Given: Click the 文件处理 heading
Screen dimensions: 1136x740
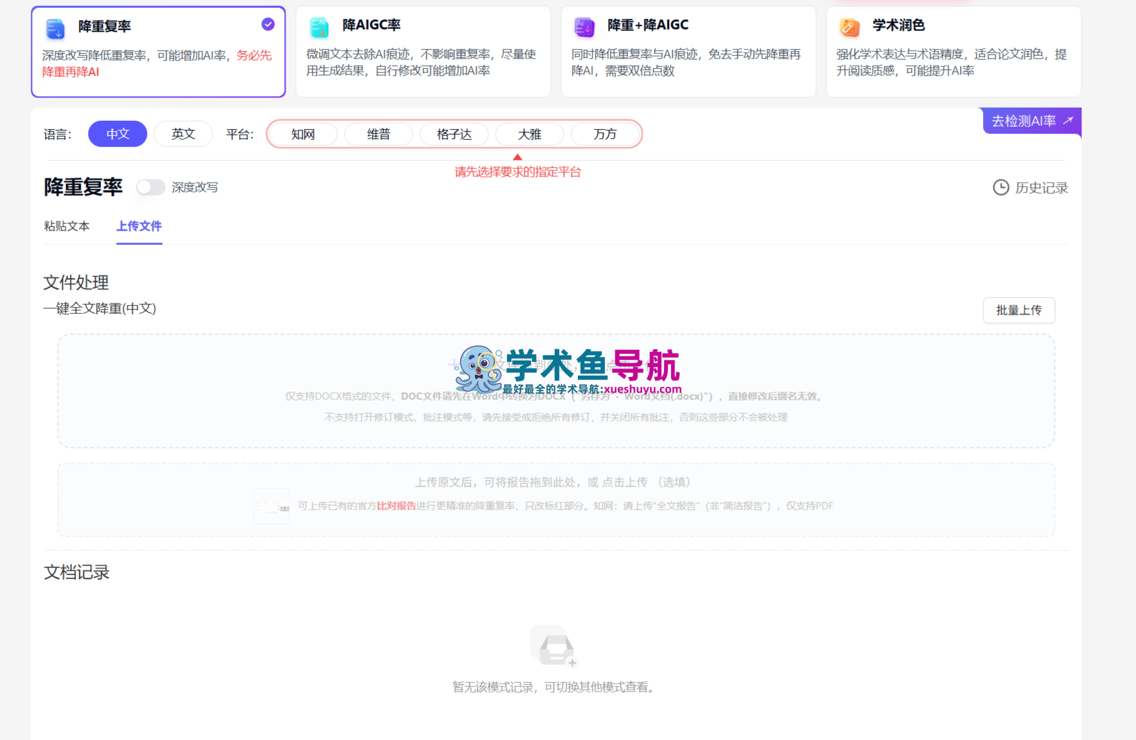Looking at the screenshot, I should (76, 283).
